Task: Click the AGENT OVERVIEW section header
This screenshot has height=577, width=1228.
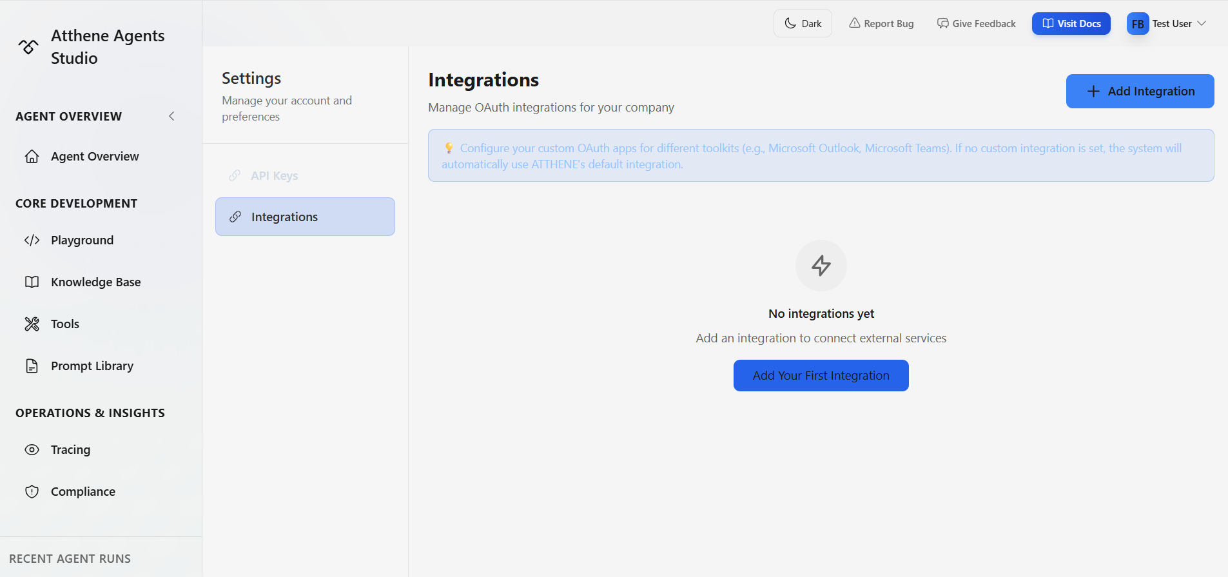Action: (68, 117)
